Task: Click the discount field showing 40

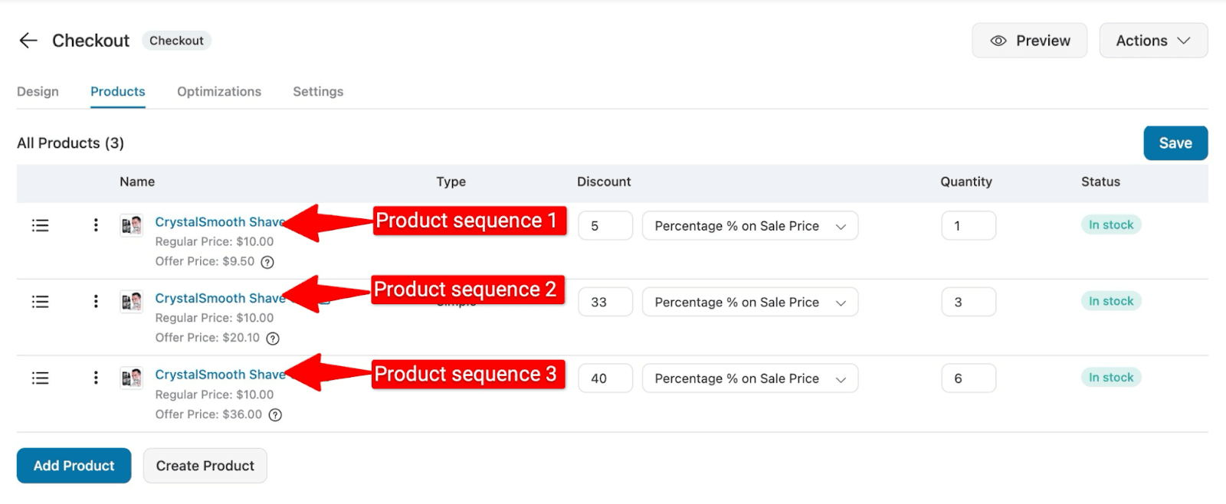Action: click(605, 378)
